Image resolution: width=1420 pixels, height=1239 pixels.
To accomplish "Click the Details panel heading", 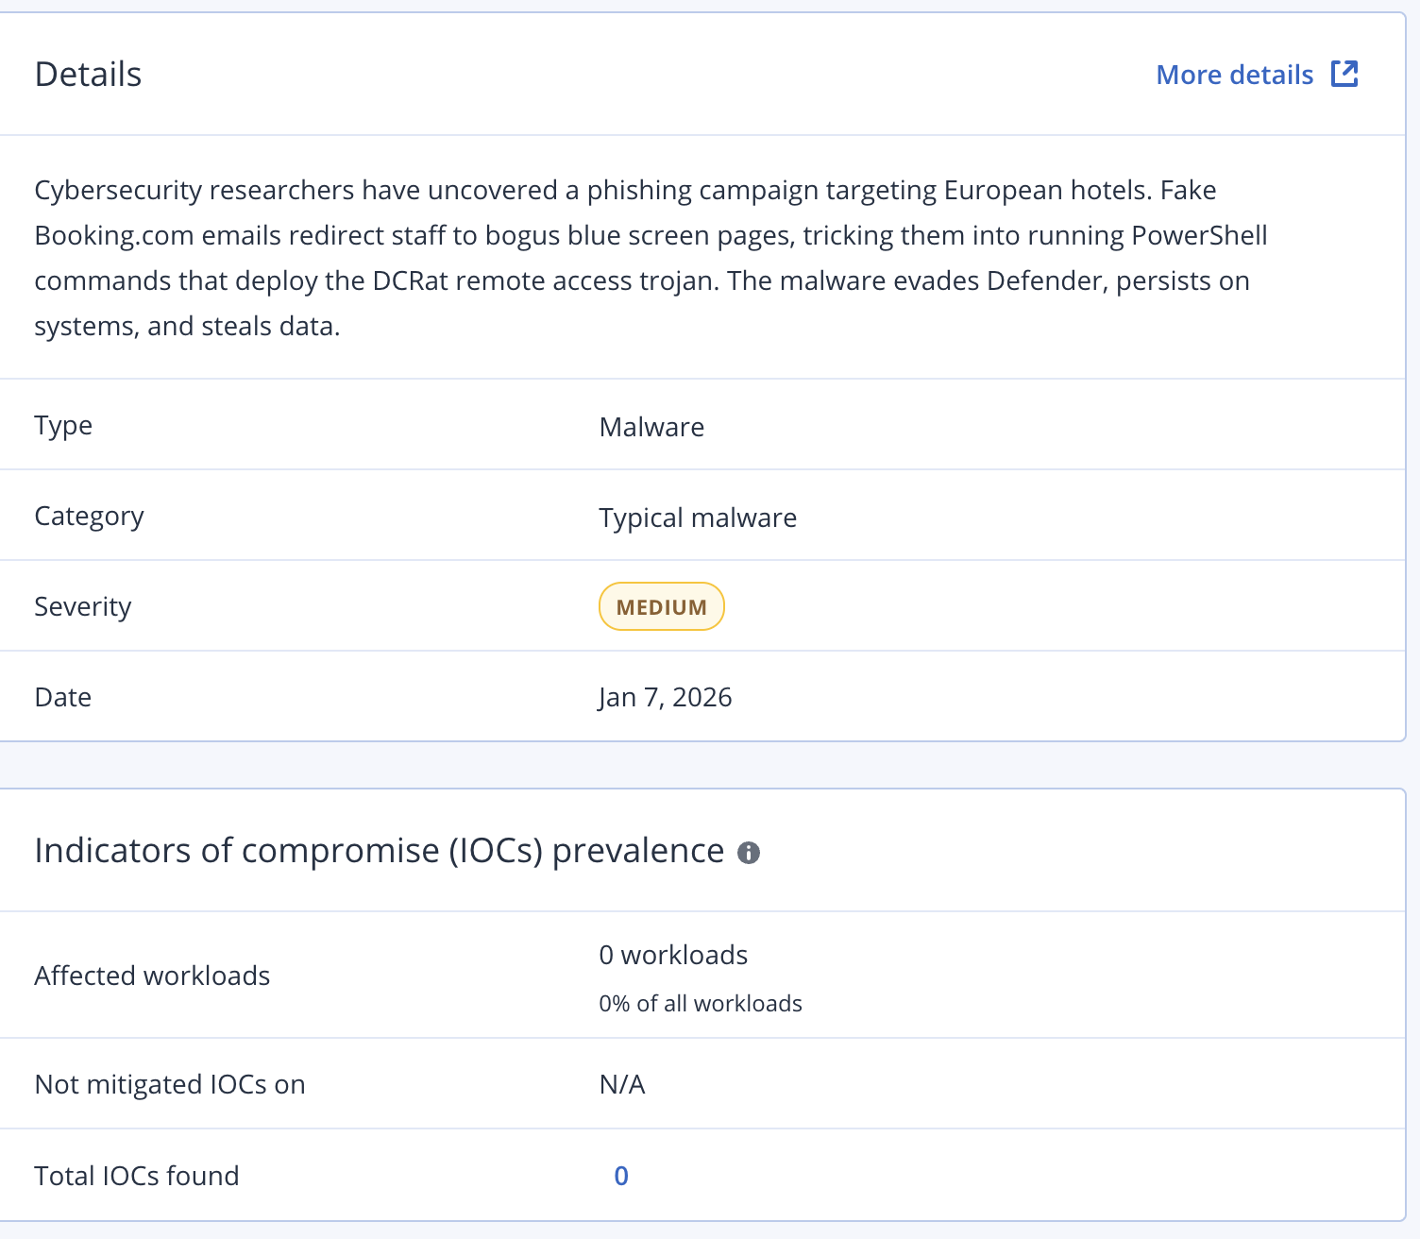I will [88, 75].
